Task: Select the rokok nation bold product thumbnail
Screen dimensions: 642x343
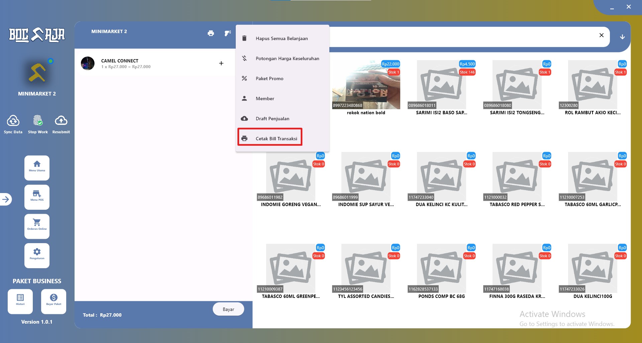Action: [366, 84]
